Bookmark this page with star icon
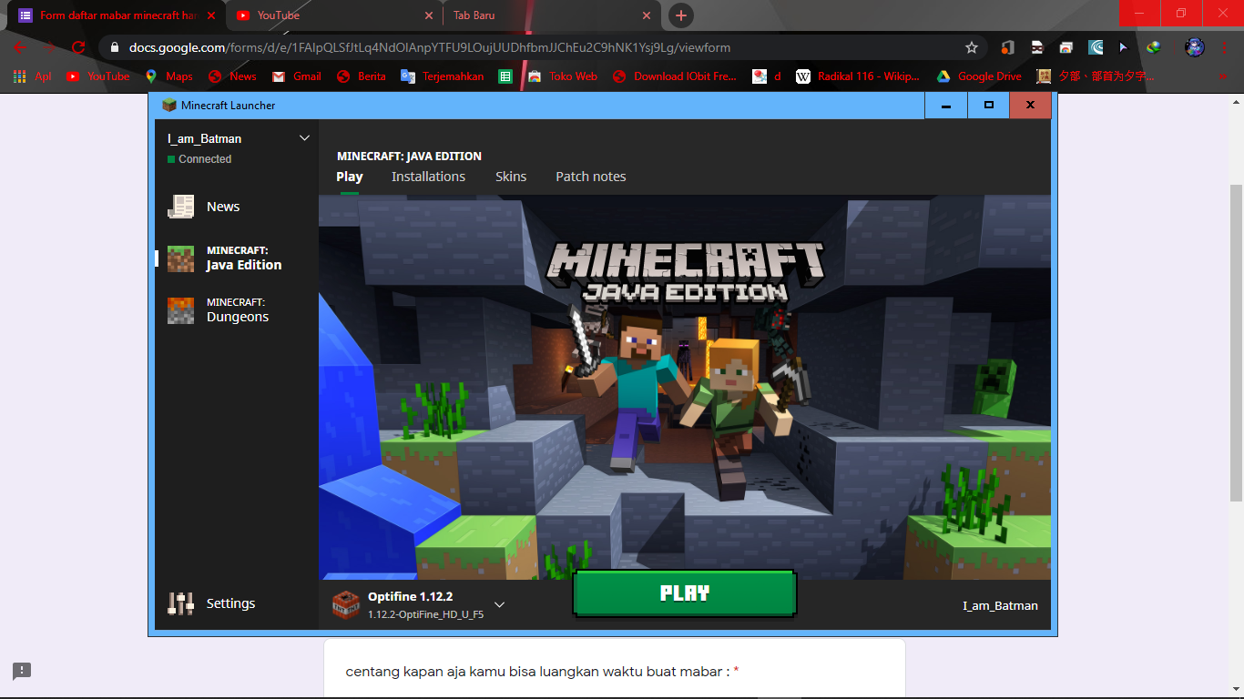Viewport: 1244px width, 699px height. point(972,47)
